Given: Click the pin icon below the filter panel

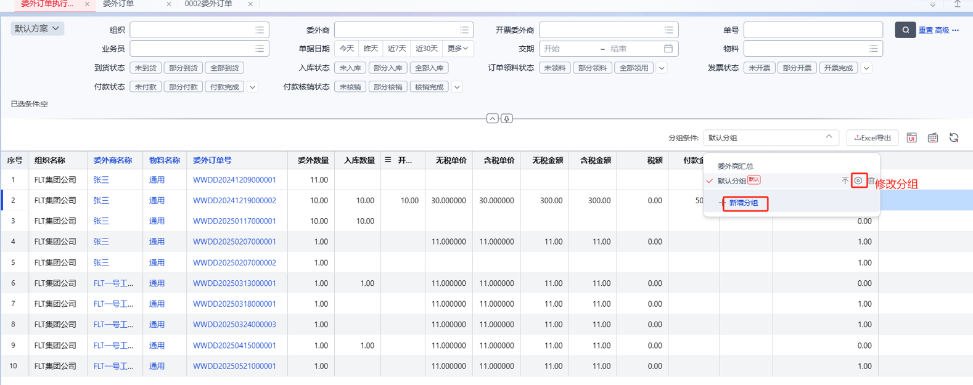Looking at the screenshot, I should click(x=506, y=118).
